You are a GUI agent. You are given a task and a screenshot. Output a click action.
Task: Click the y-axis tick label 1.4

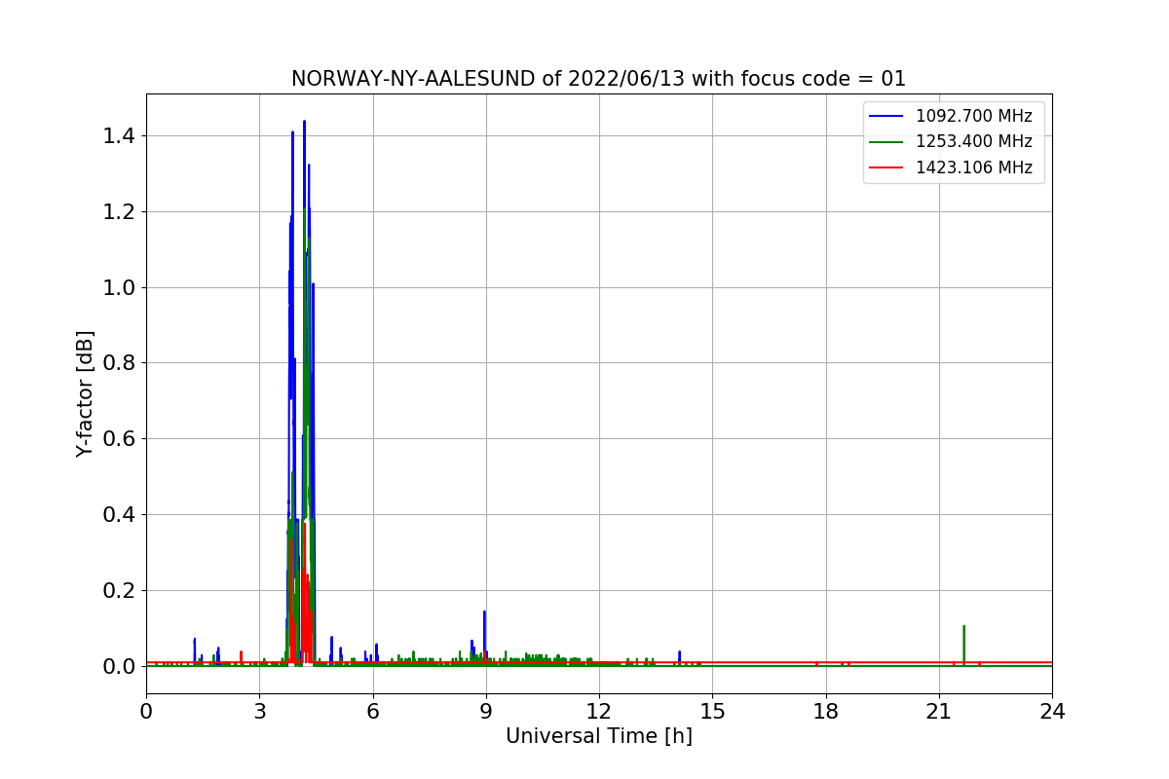click(x=118, y=135)
